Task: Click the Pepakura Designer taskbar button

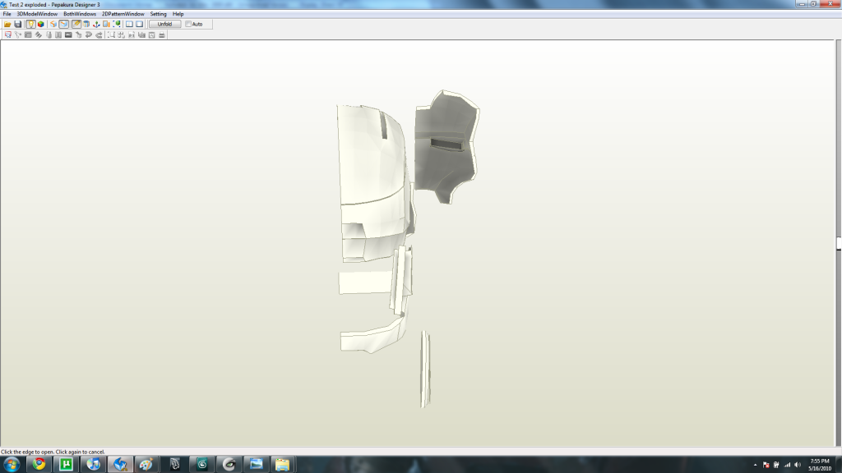Action: click(120, 465)
